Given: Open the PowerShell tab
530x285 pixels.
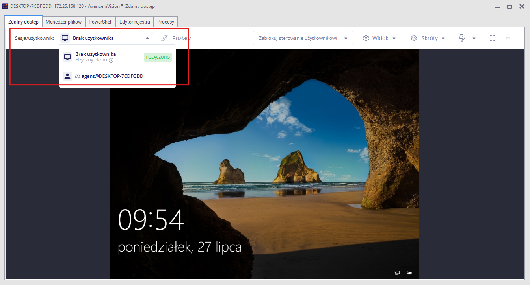Looking at the screenshot, I should point(100,22).
